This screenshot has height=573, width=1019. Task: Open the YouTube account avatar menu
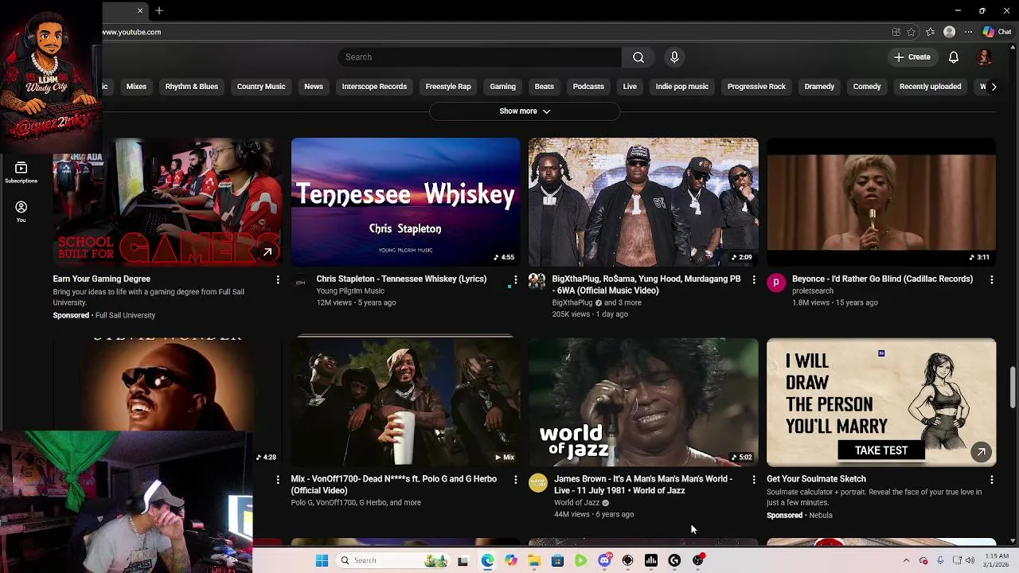pyautogui.click(x=985, y=57)
